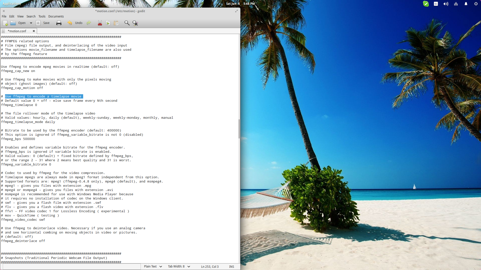Image resolution: width=481 pixels, height=270 pixels.
Task: Click the '# mov - QuickTime ( testing )' line
Action: pos(30,215)
